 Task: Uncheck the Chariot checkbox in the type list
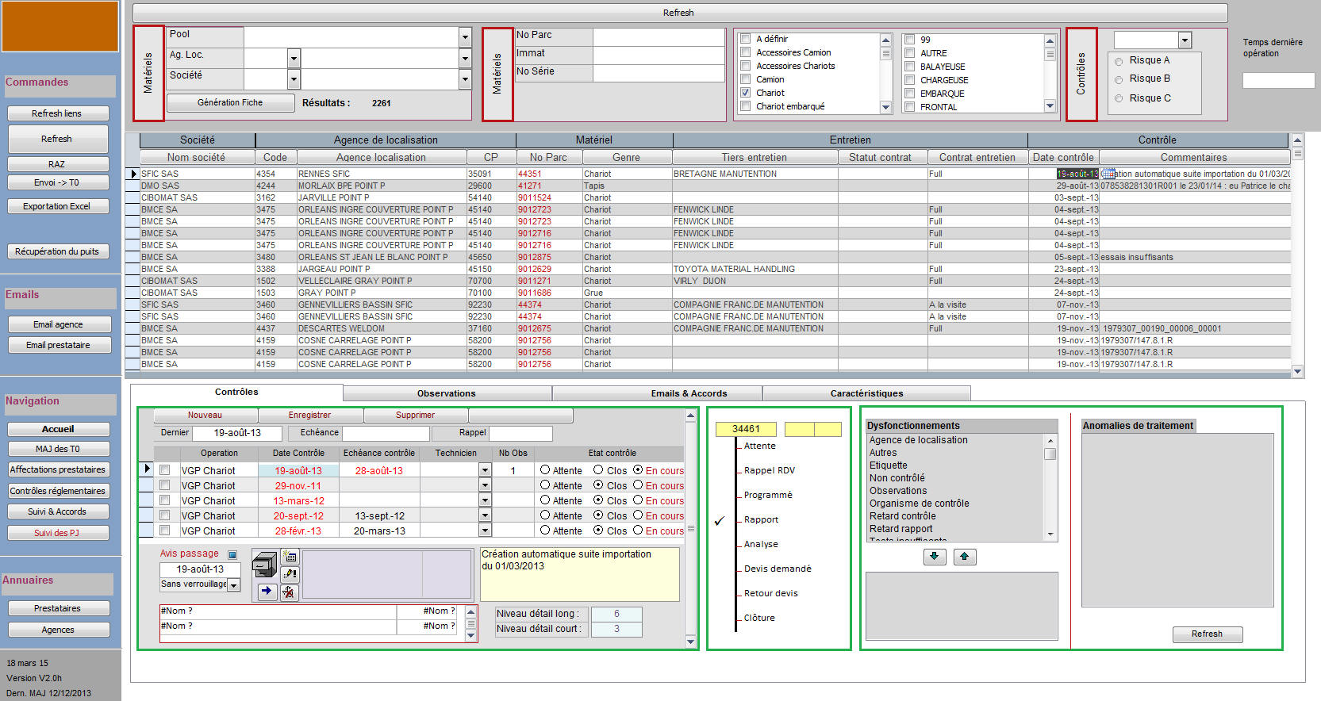pyautogui.click(x=746, y=93)
